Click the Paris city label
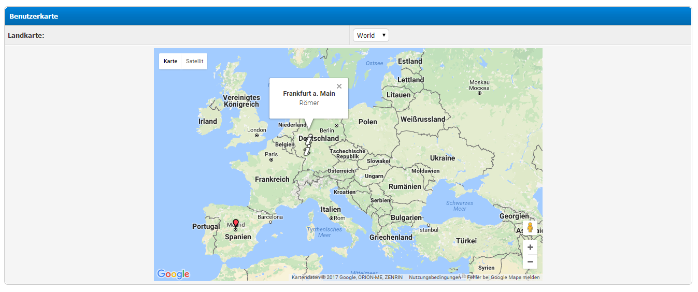The height and width of the screenshot is (292, 698). [272, 154]
